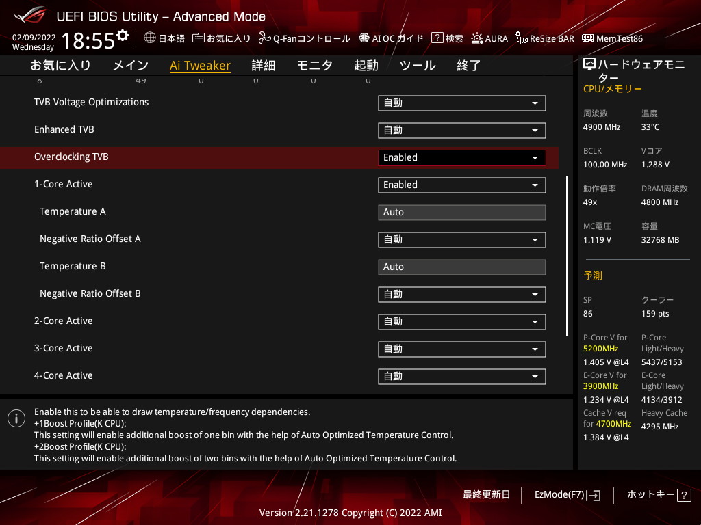Click 18:55 clock display
701x525 pixels.
point(88,40)
